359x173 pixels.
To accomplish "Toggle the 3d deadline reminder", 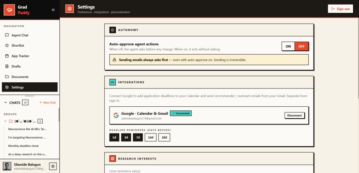I will tap(126, 137).
